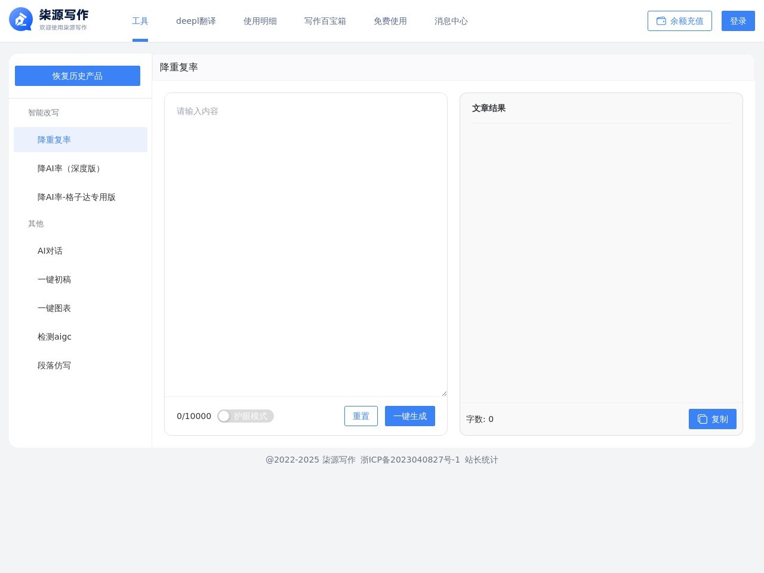Click the 一键生成 button
The height and width of the screenshot is (573, 764).
coord(410,416)
